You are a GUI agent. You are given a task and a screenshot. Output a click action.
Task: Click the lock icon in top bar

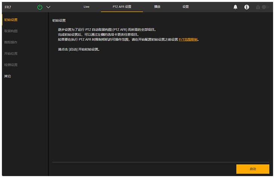pyautogui.click(x=258, y=7)
